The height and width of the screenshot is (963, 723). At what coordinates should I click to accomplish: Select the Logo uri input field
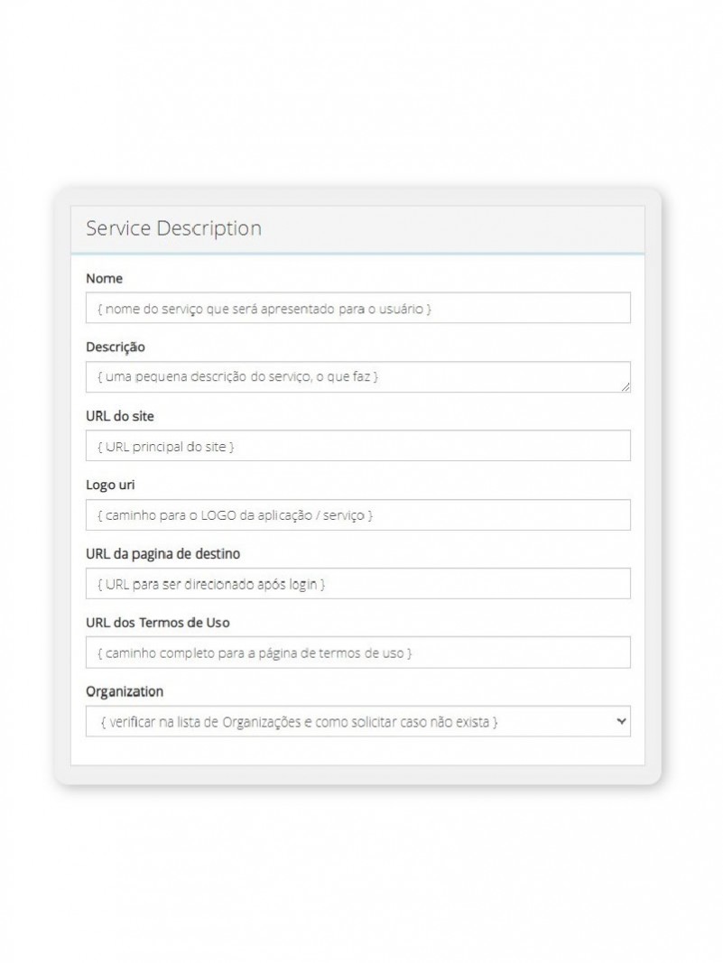[357, 515]
